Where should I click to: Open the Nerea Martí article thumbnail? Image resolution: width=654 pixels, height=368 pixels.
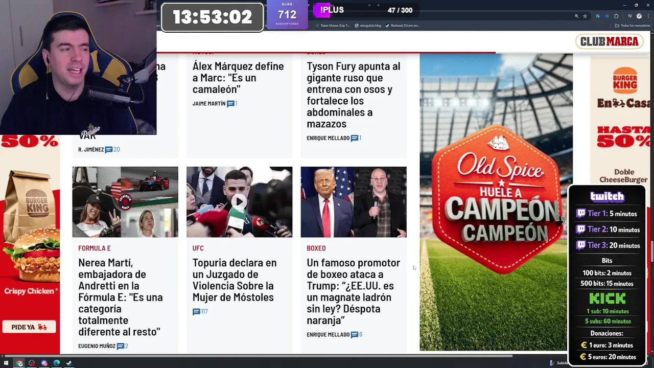pos(125,202)
